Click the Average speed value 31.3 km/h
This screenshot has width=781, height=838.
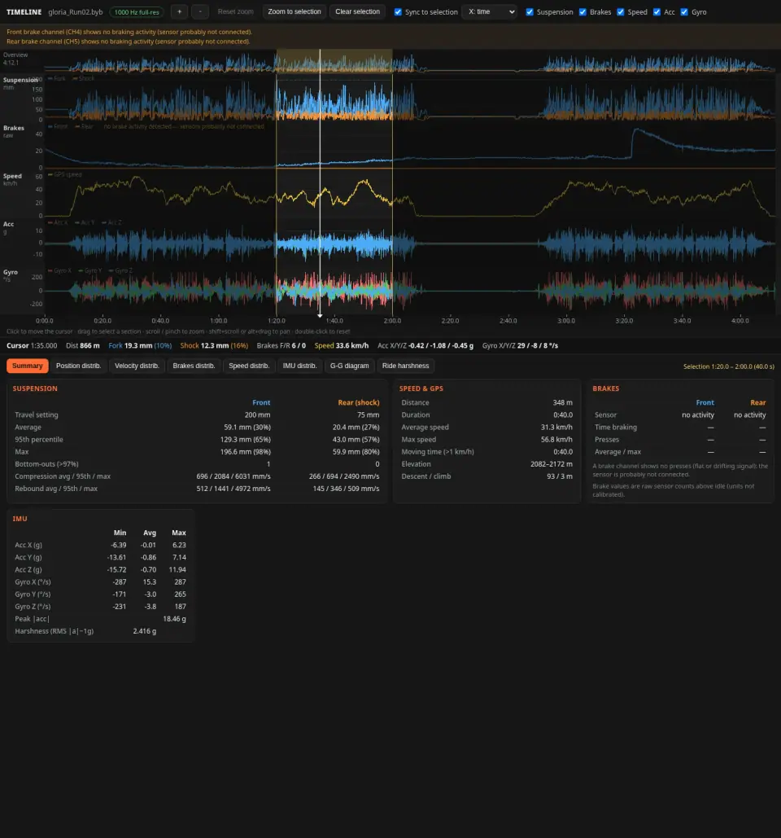tap(556, 428)
